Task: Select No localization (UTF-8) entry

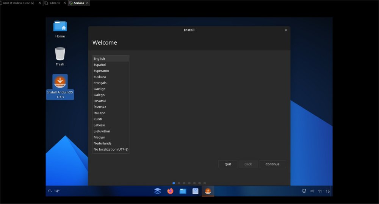Action: [111, 149]
